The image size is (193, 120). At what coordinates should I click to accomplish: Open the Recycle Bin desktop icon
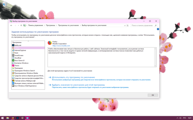pos(5,5)
